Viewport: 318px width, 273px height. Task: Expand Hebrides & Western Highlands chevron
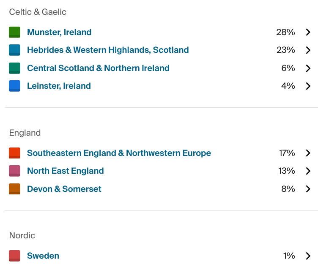pyautogui.click(x=308, y=50)
